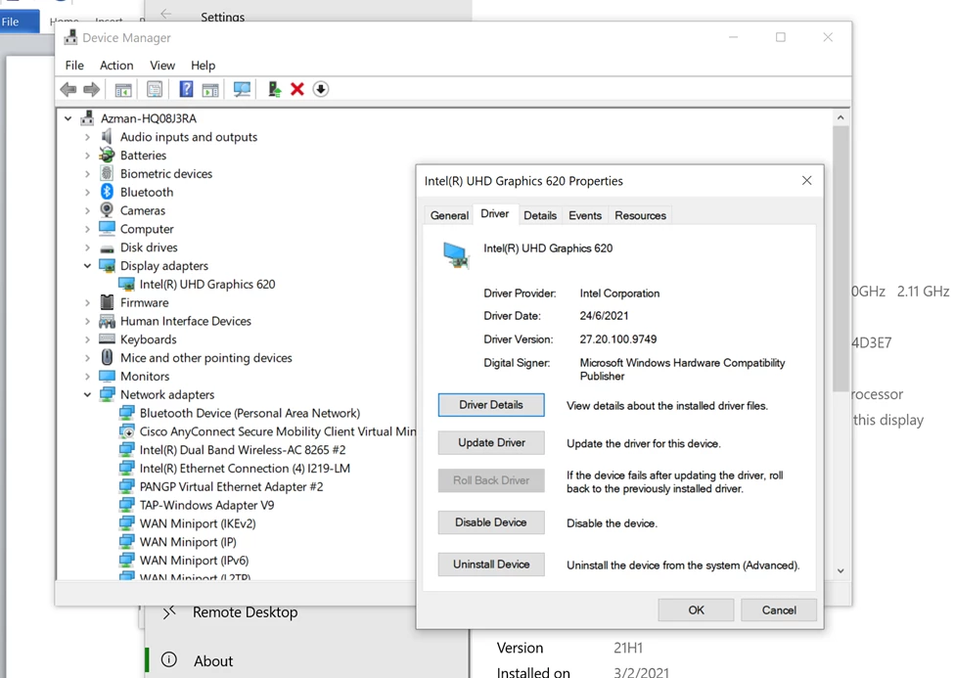Select Intel(R) Dual Band Wireless-AC 8265 #2

(x=243, y=450)
